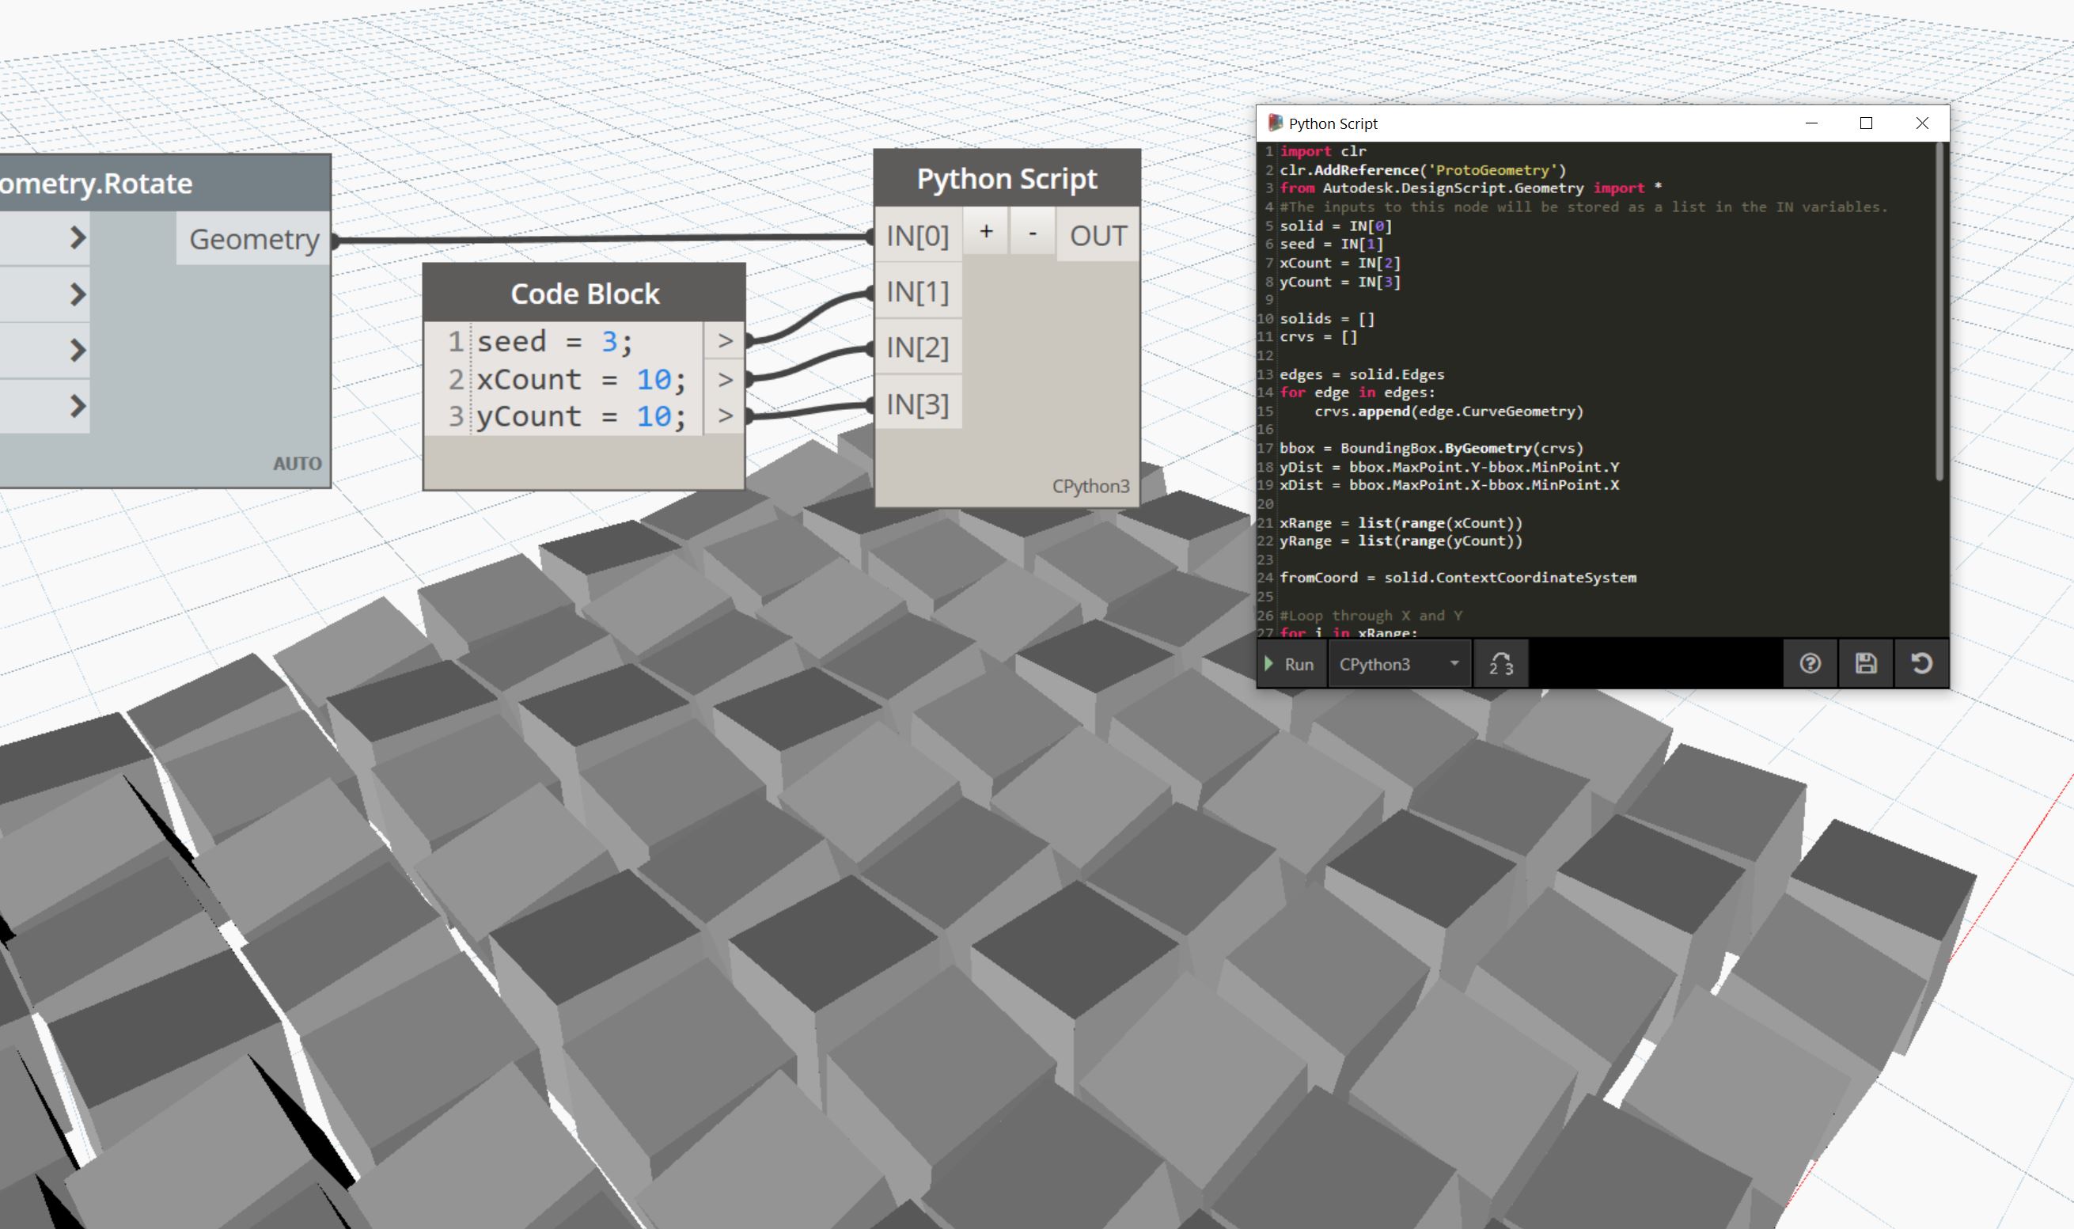Viewport: 2074px width, 1229px height.
Task: Select the Geometry.Rotate node header
Action: (x=165, y=182)
